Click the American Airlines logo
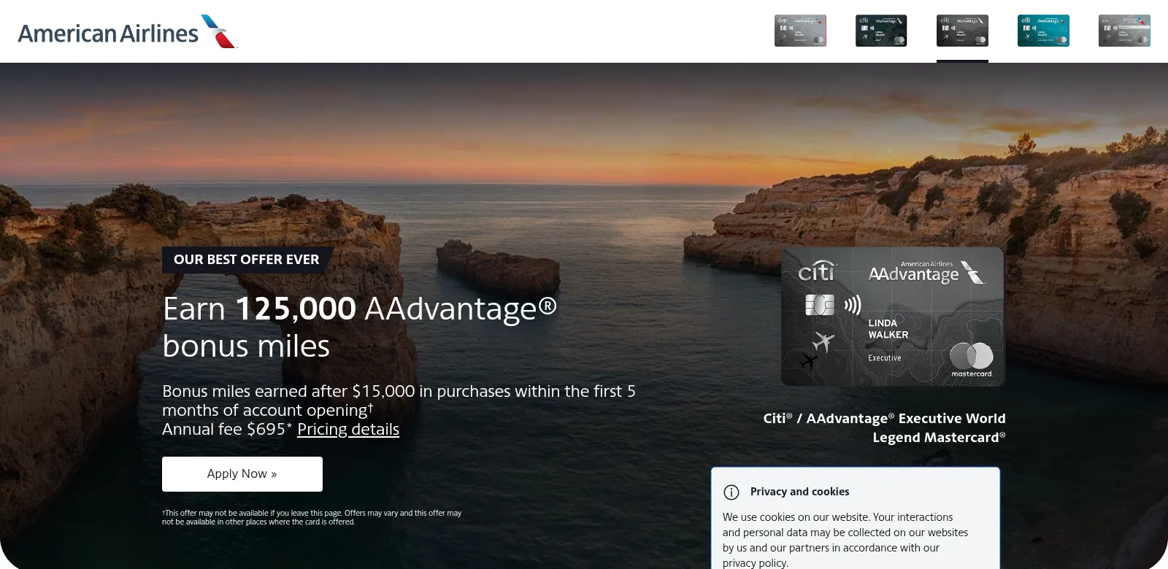 pyautogui.click(x=128, y=32)
